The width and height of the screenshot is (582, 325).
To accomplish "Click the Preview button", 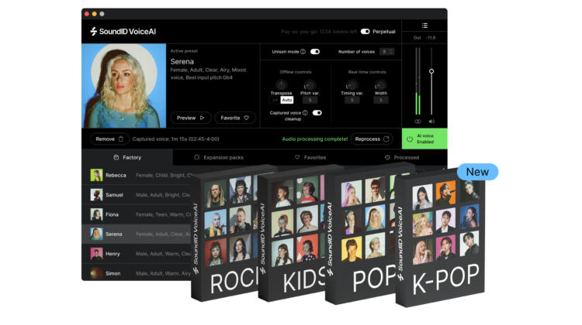I will pos(191,118).
